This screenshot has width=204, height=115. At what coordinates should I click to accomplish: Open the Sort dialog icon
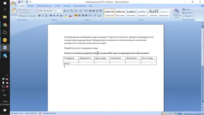[x=97, y=11]
